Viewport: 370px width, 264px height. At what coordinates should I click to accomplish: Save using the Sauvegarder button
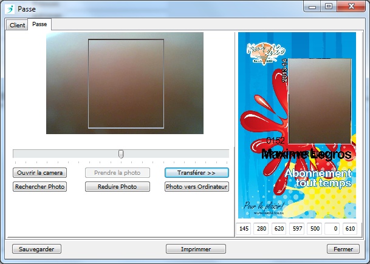tap(36, 249)
